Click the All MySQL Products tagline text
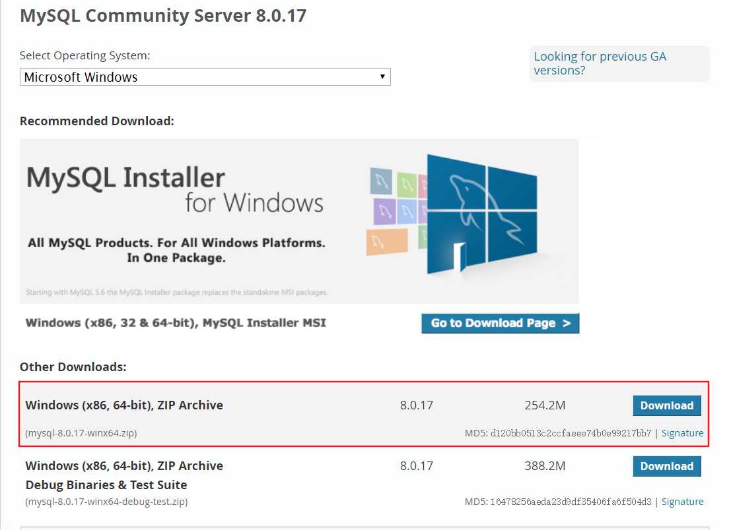 click(x=177, y=250)
